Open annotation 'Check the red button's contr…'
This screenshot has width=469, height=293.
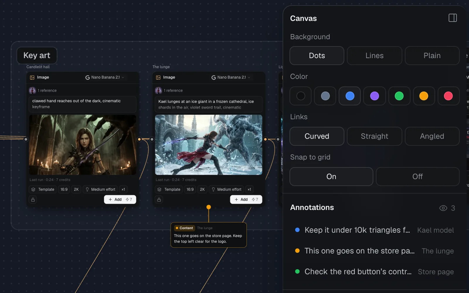coord(375,272)
